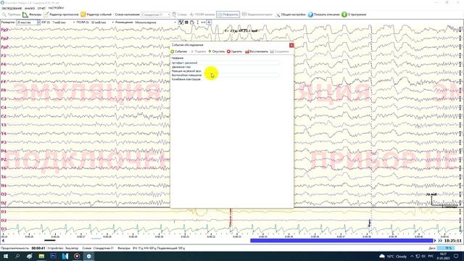Viewport: 464px width, 261px height.
Task: Open the Приборы search toolbar item
Action: (x=12, y=14)
